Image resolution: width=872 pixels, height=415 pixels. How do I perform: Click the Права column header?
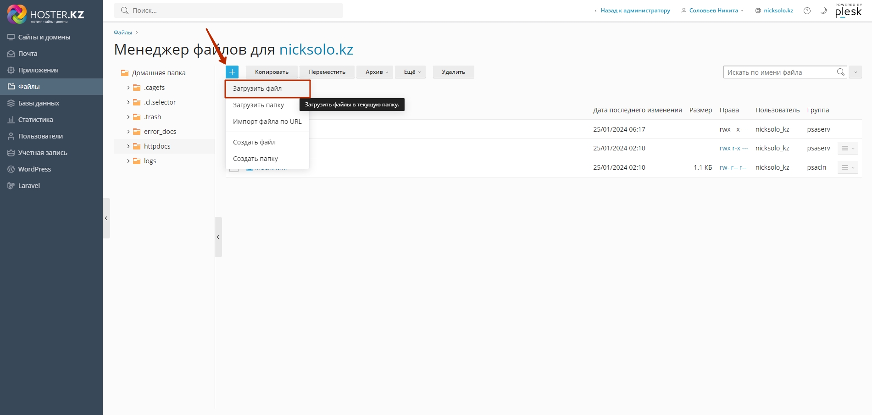click(729, 110)
